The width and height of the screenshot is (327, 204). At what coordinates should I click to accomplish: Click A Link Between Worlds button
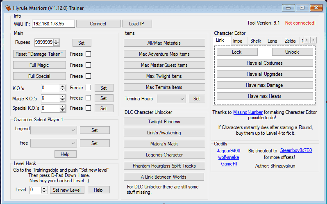point(164,177)
